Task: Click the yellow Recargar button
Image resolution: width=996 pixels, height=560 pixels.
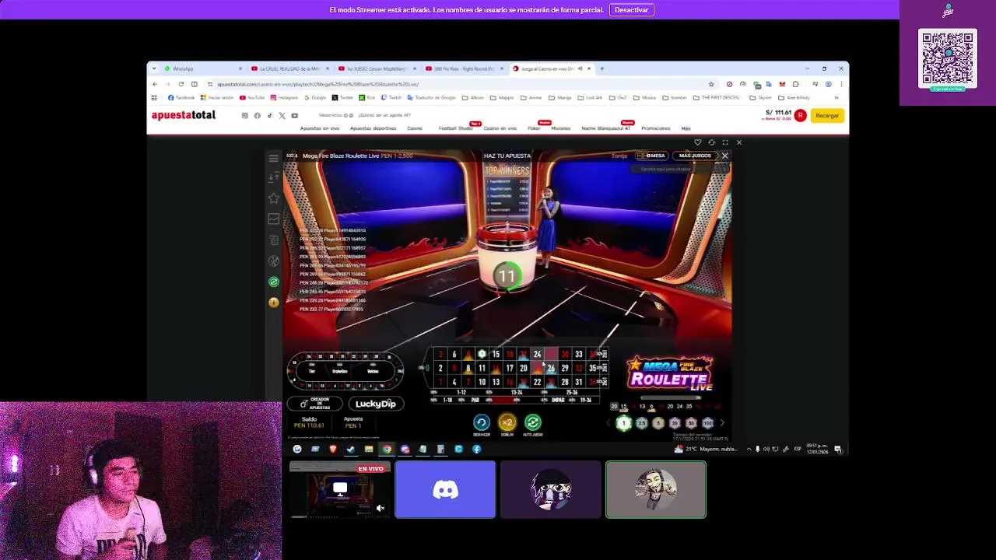Action: [827, 116]
